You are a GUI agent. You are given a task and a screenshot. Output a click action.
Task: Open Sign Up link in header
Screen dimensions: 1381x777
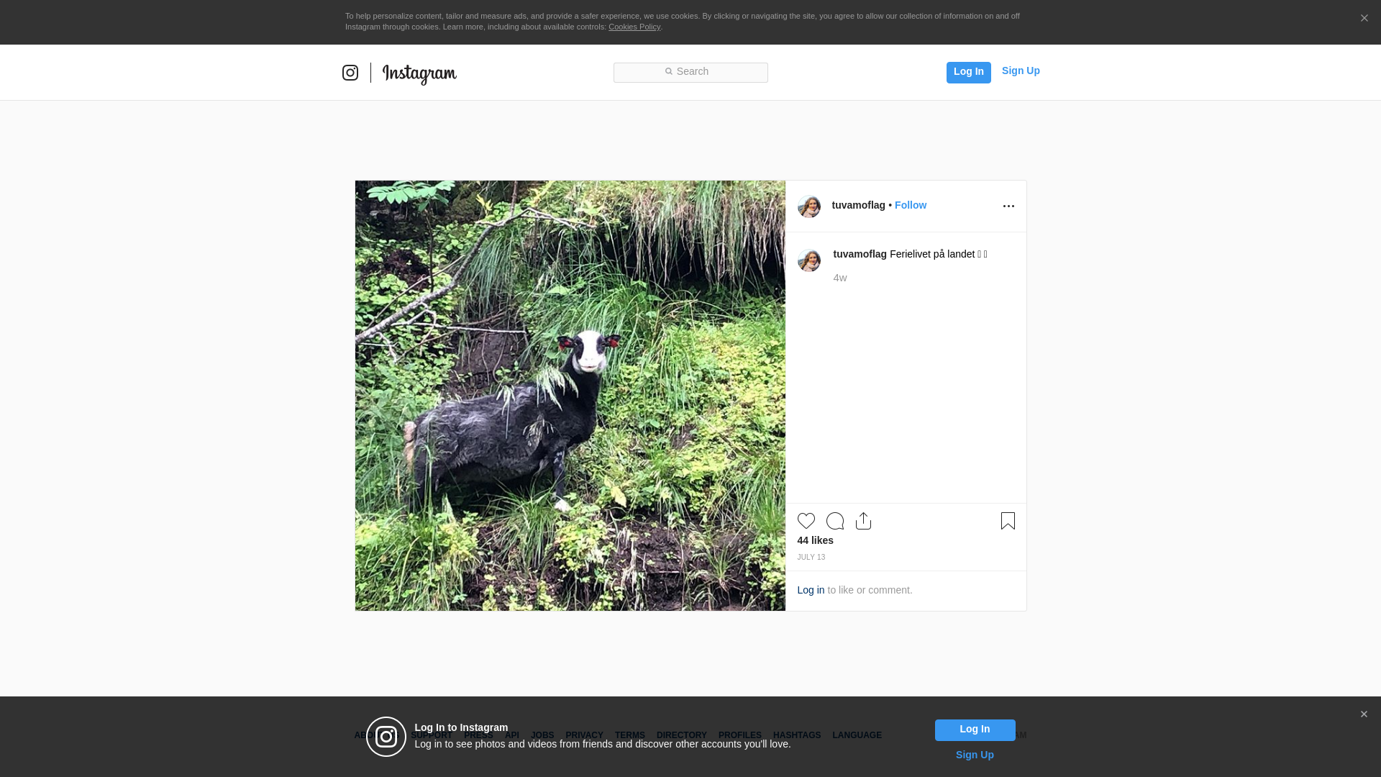[1020, 71]
